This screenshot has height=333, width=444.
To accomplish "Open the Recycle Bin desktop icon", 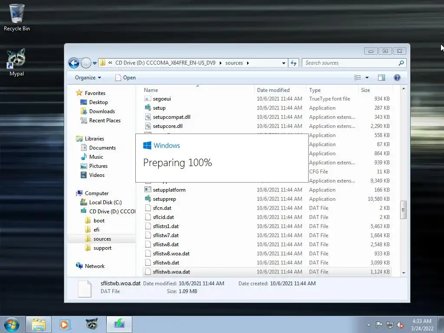I will tap(17, 17).
